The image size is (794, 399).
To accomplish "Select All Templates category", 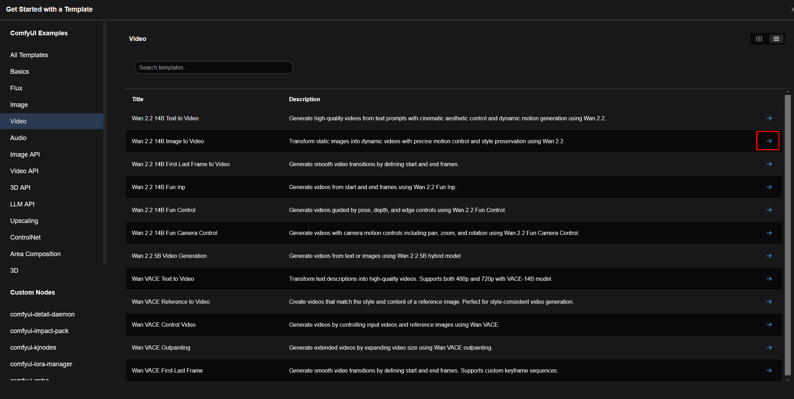I will 52,55.
